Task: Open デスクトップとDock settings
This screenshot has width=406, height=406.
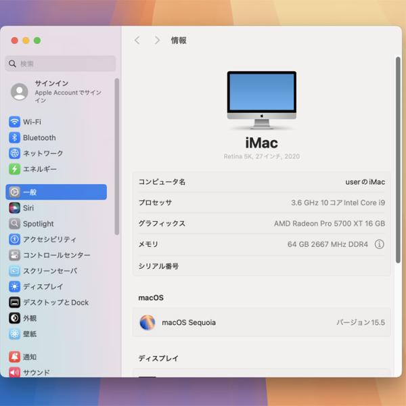Action: click(55, 302)
